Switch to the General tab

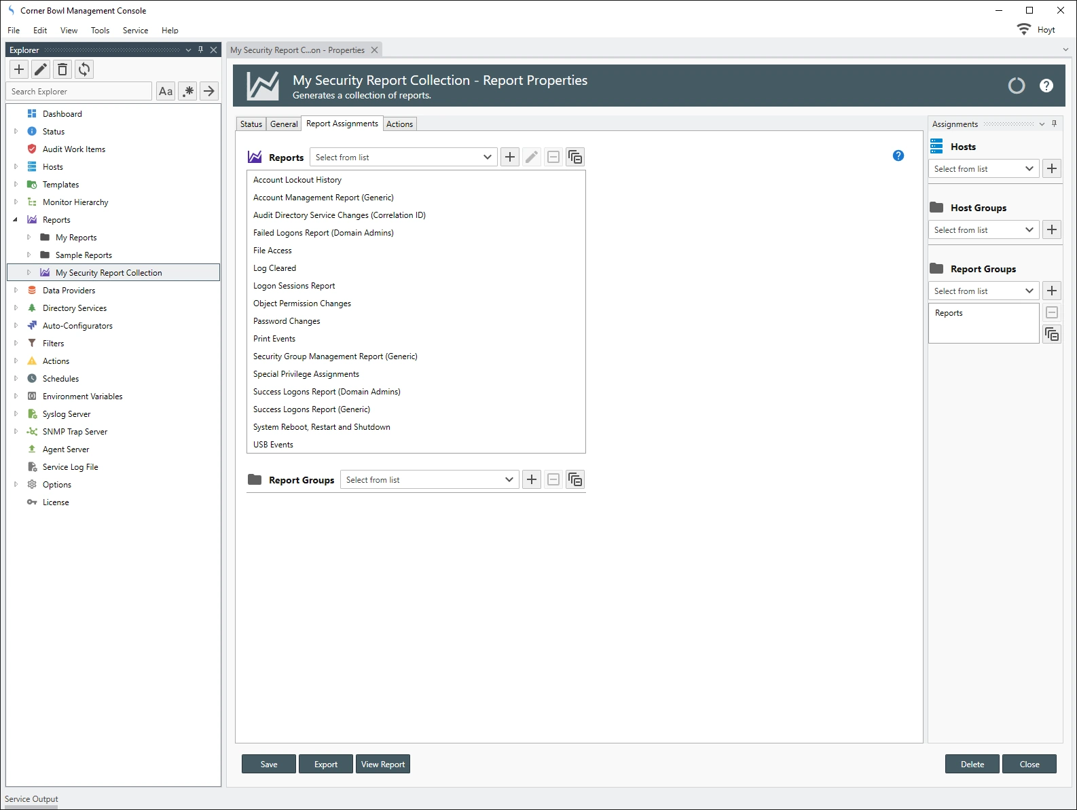click(284, 124)
